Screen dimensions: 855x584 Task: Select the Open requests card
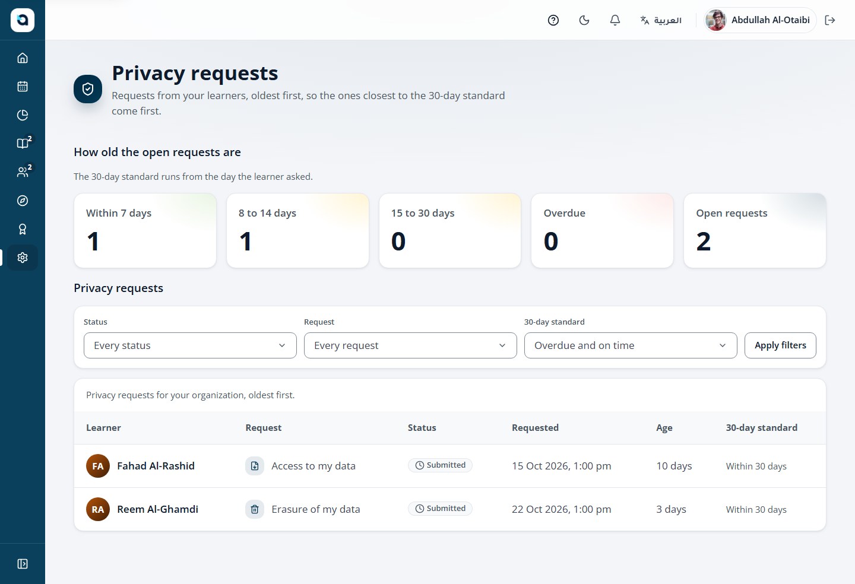pyautogui.click(x=755, y=230)
